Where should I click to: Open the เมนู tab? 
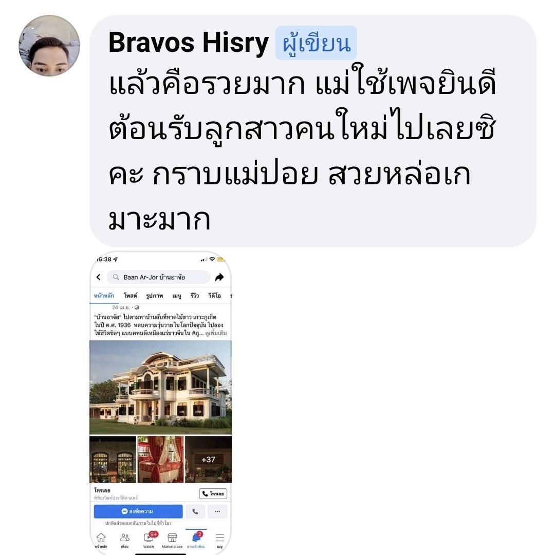[x=177, y=296]
